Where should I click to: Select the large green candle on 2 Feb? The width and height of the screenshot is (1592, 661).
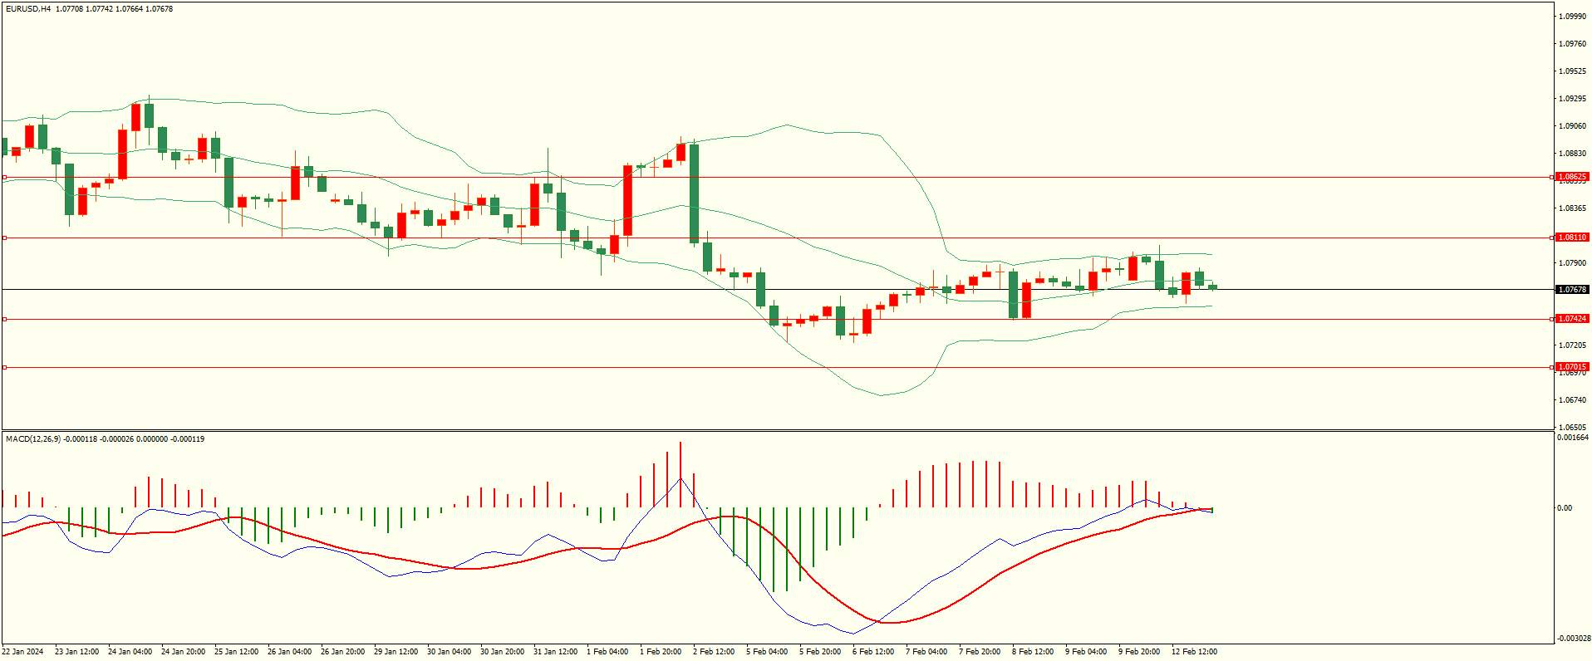point(694,193)
